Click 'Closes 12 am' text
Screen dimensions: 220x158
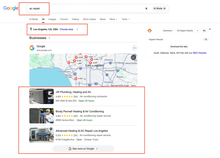(x=91, y=140)
